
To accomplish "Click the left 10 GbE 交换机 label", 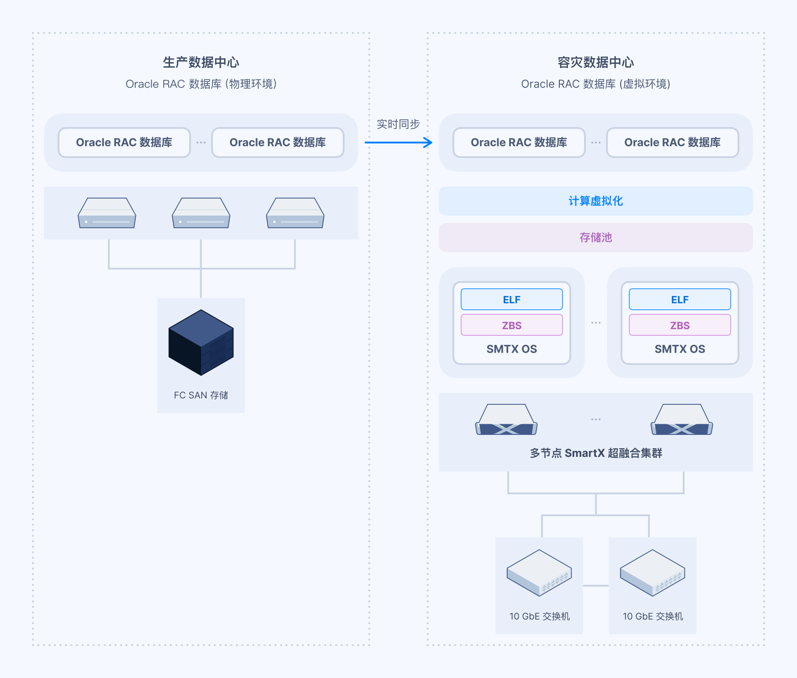I will pos(539,616).
